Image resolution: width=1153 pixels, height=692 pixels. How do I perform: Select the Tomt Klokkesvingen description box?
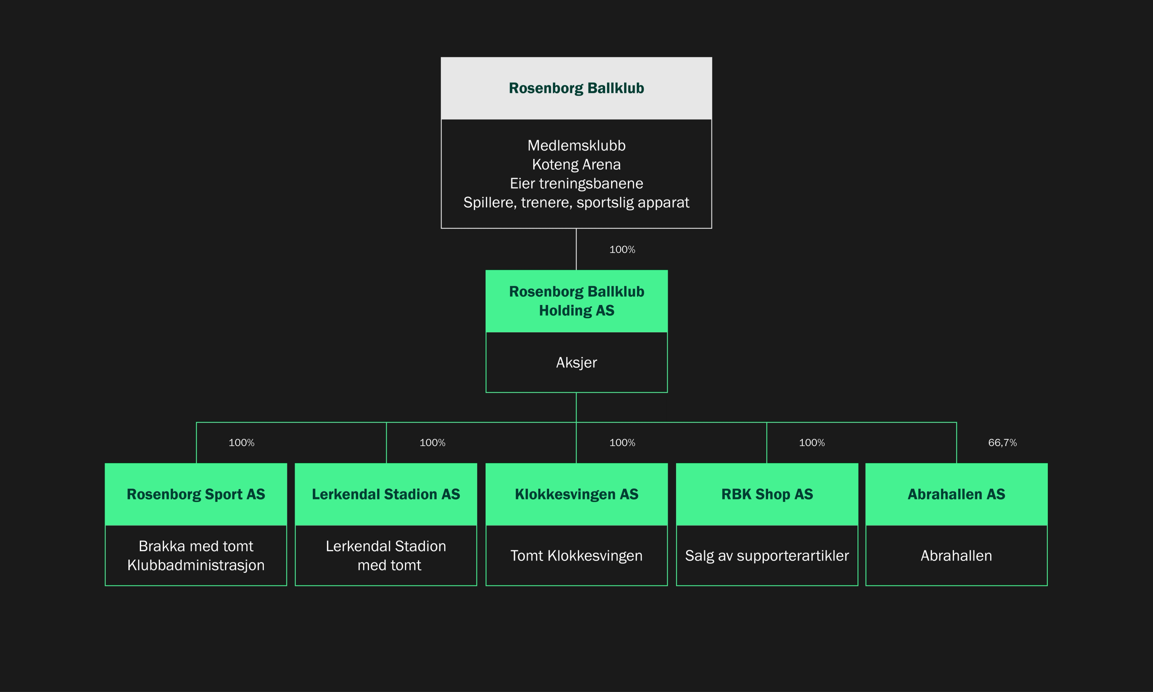[576, 556]
